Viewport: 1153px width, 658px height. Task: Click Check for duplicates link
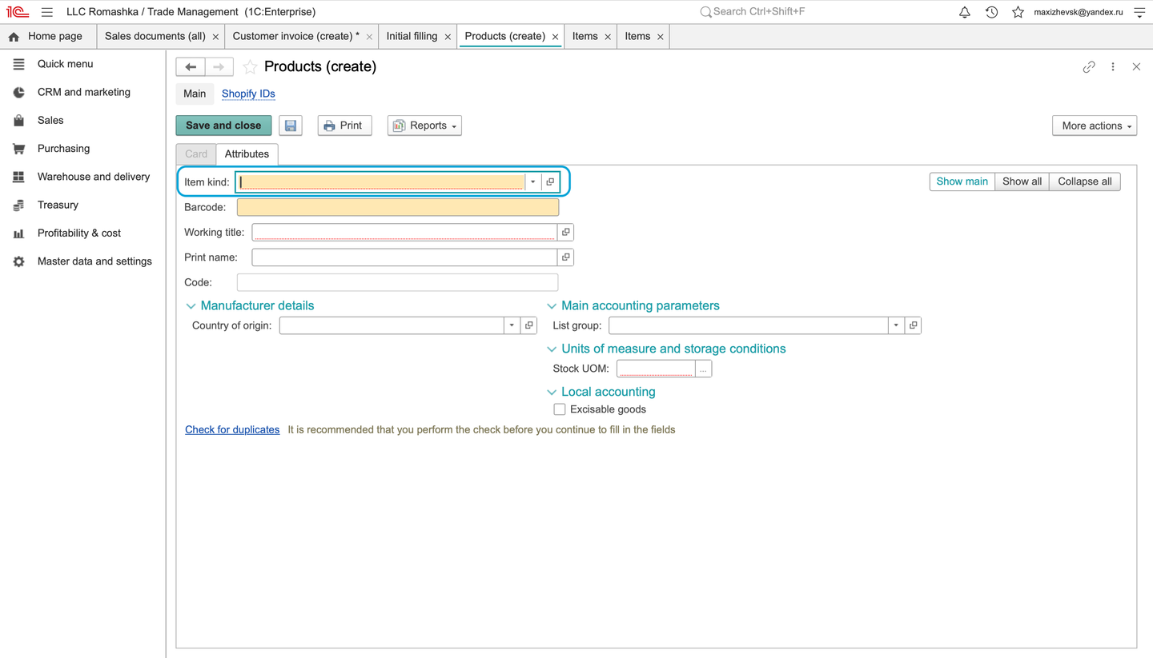(x=232, y=430)
